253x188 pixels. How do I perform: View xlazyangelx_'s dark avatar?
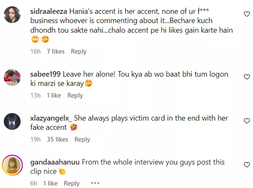coord(12,121)
